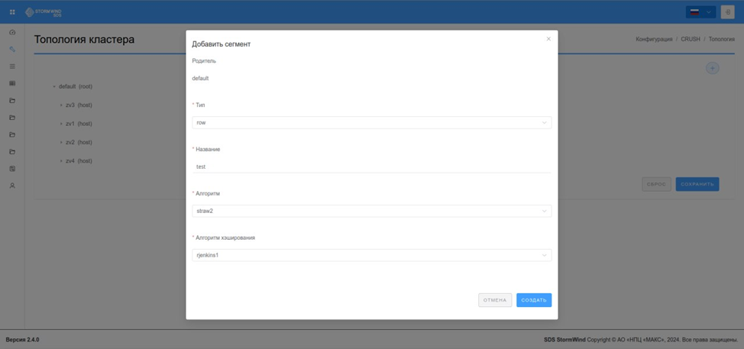The image size is (744, 349).
Task: Open the apps grid menu icon
Action: (12, 12)
